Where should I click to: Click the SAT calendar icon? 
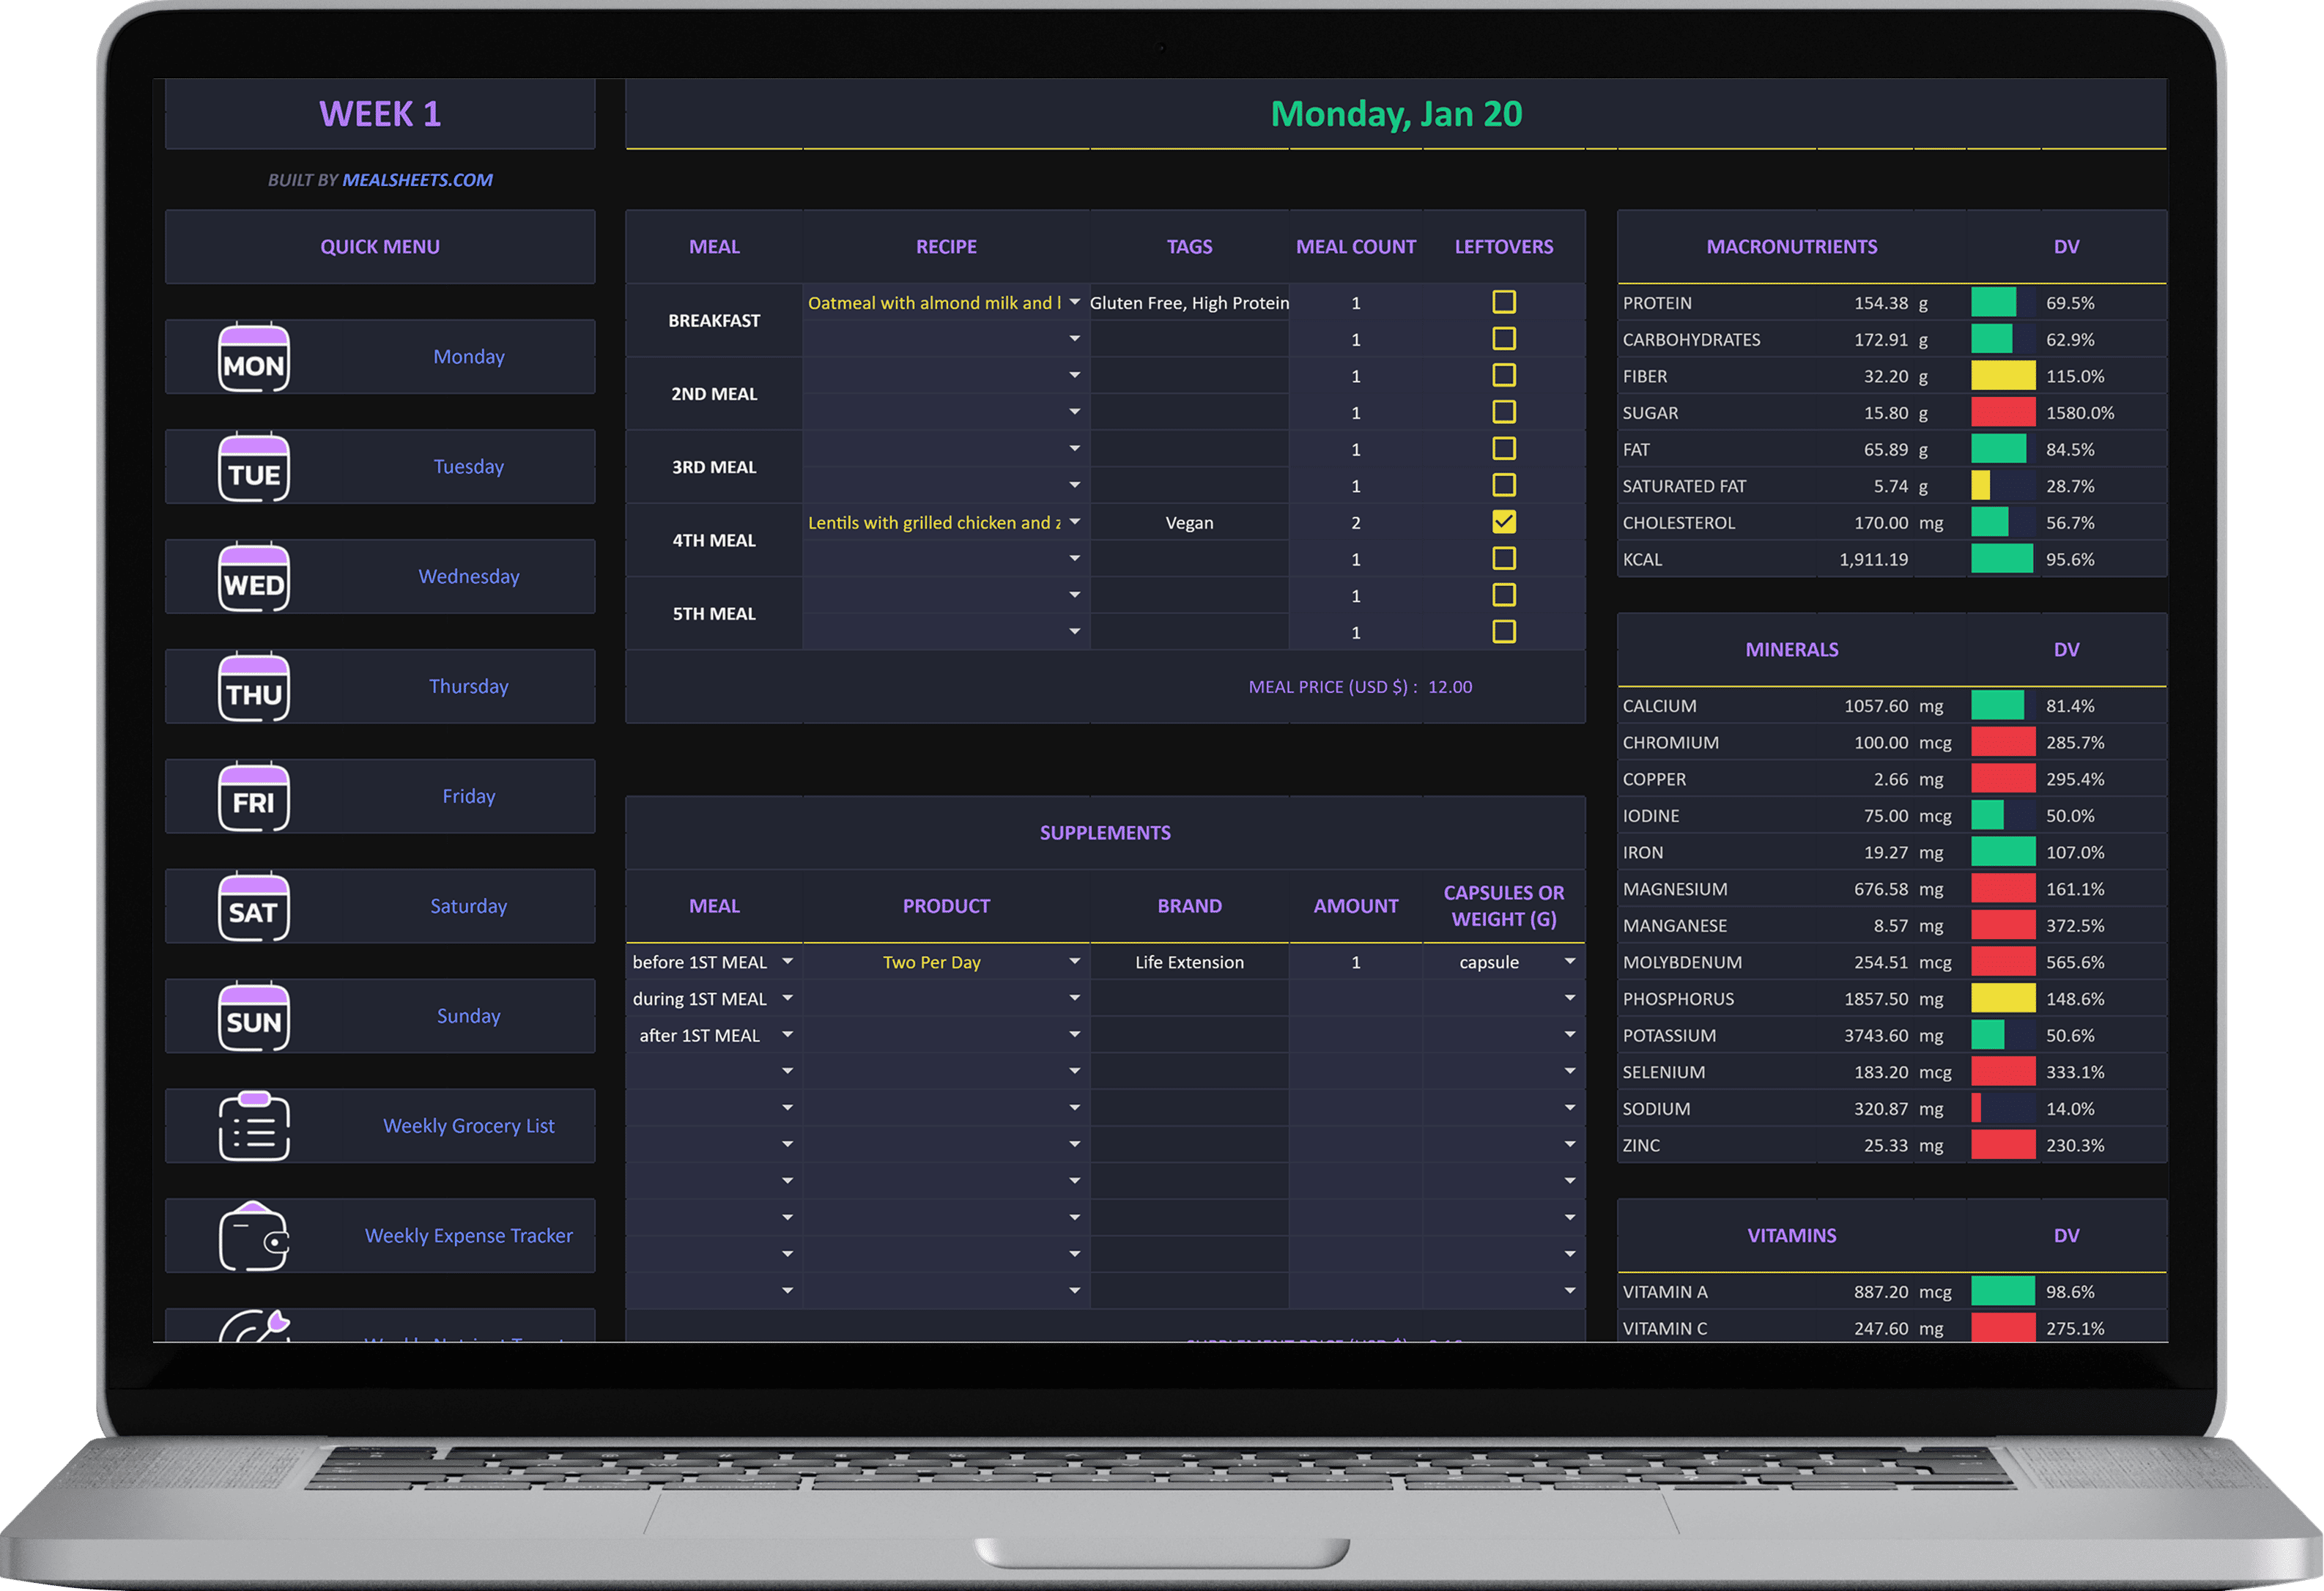click(x=254, y=907)
